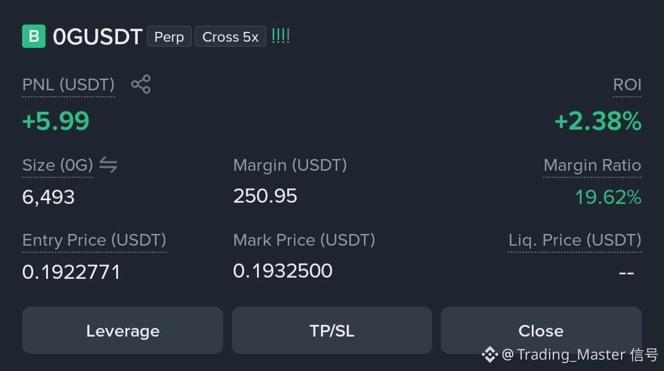Click the green ADL indicator bars
Viewport: 664px width, 371px height.
(x=280, y=36)
